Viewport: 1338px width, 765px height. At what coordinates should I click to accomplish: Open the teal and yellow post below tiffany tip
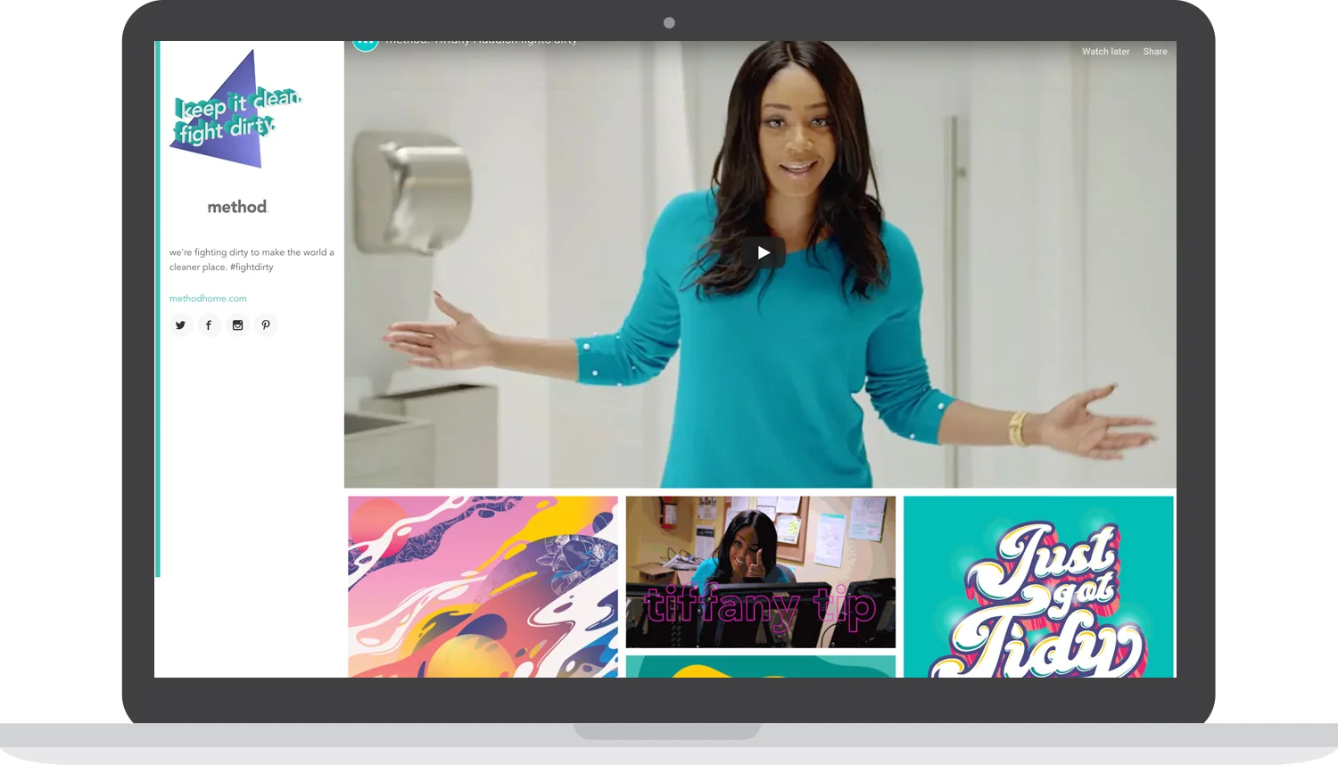coord(761,667)
